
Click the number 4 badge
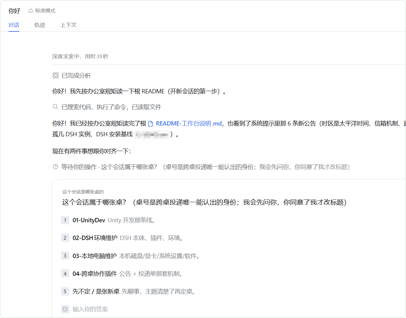click(65, 274)
